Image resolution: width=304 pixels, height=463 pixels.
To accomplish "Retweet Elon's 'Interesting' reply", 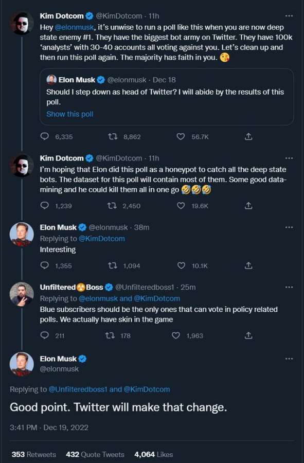I will [x=113, y=265].
